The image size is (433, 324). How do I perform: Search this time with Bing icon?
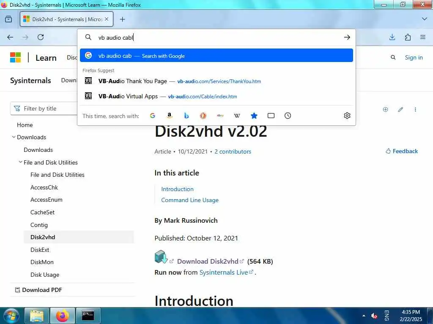[186, 116]
